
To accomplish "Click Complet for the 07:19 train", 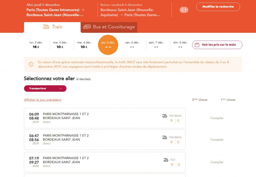I will pos(217,162).
